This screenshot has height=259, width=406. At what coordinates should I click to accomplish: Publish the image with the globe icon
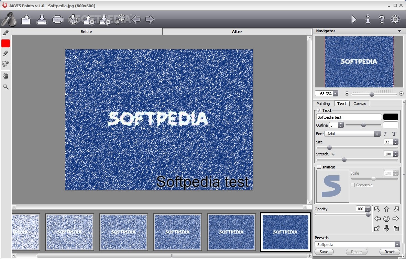point(73,20)
